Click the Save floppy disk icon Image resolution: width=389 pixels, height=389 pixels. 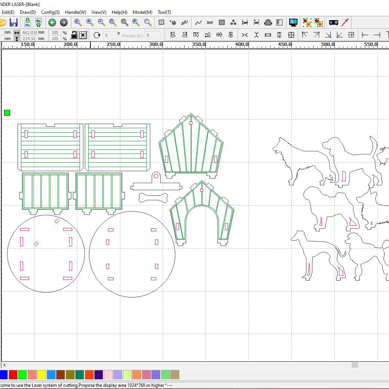click(13, 22)
